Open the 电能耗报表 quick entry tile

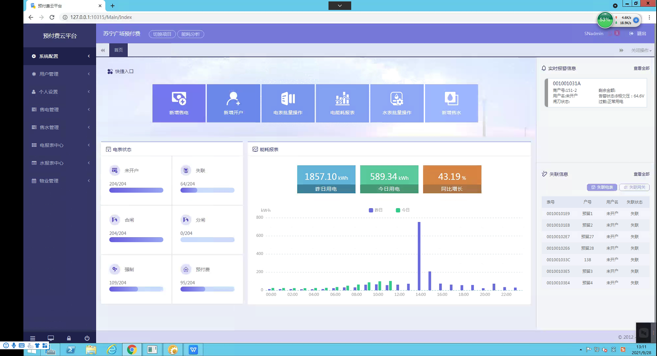342,103
